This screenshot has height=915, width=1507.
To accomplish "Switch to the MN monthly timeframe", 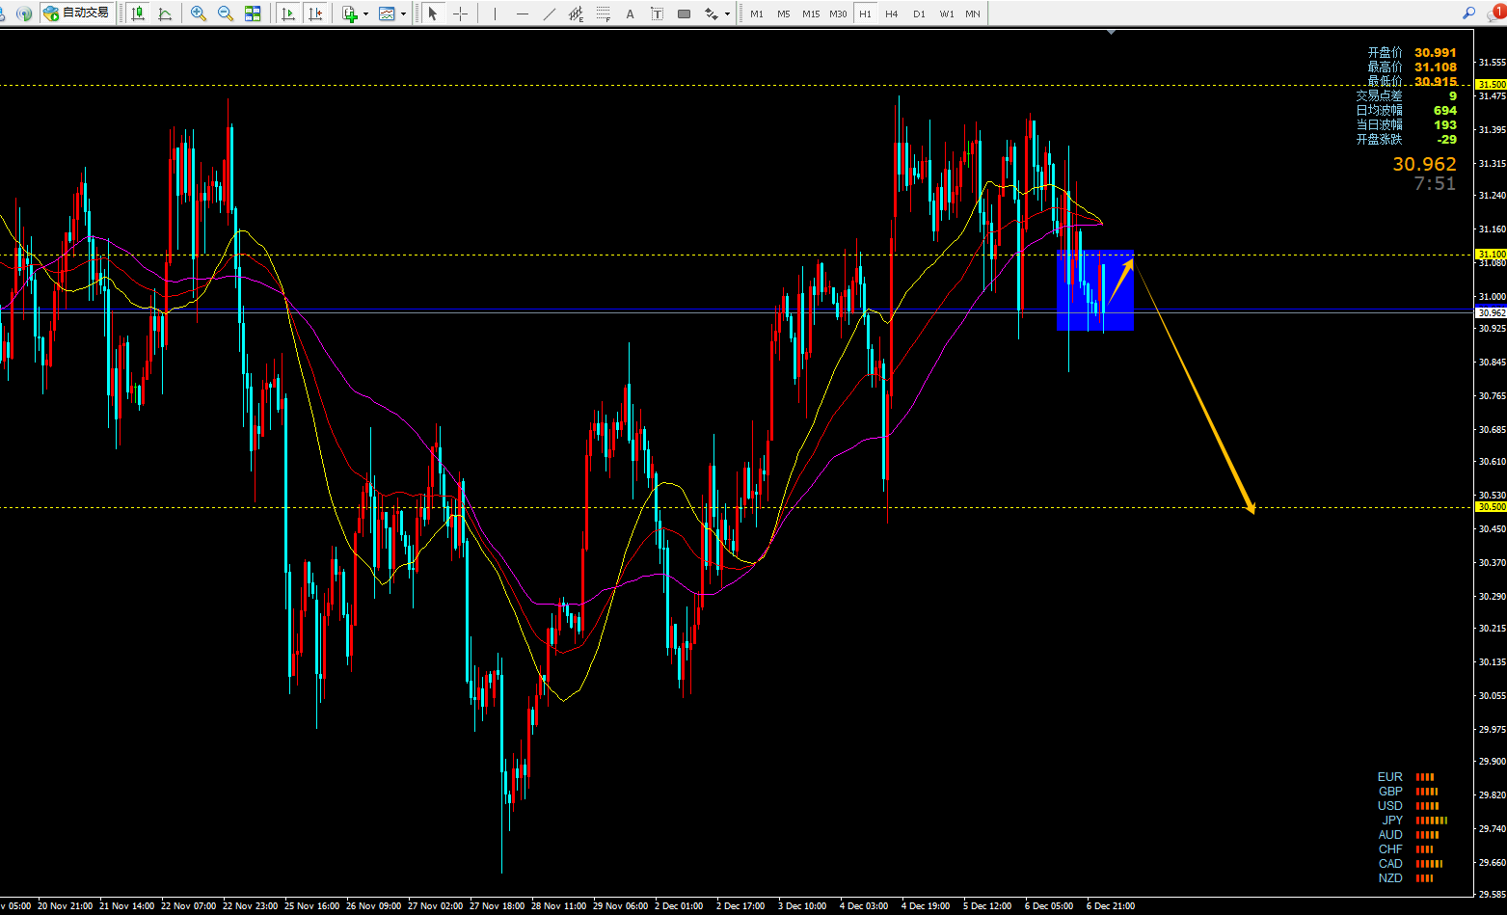I will tap(973, 13).
